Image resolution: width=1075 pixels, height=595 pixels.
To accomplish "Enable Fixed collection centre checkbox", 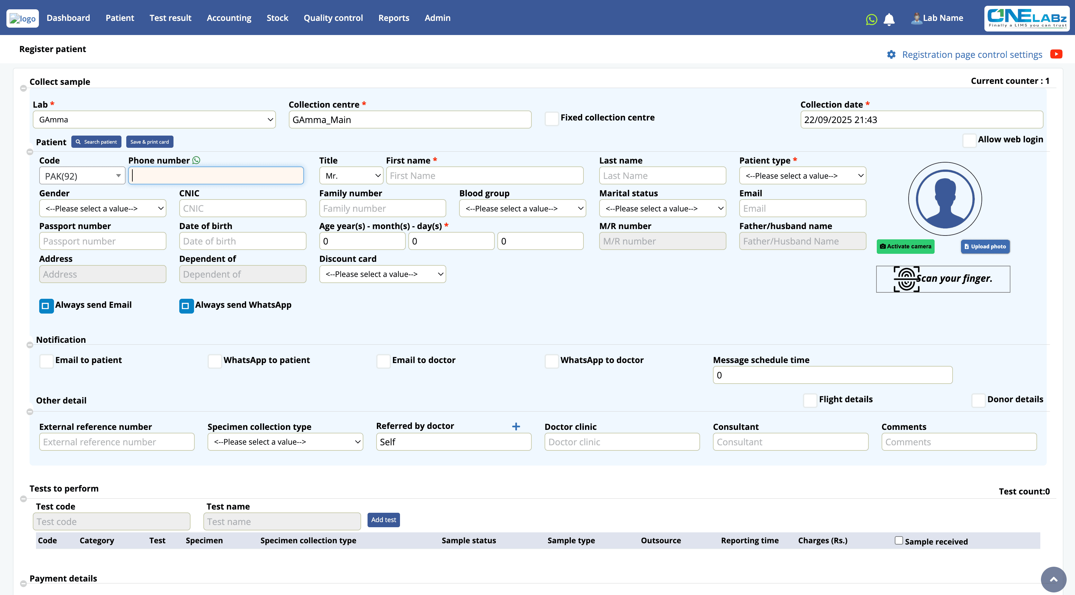I will pyautogui.click(x=552, y=119).
